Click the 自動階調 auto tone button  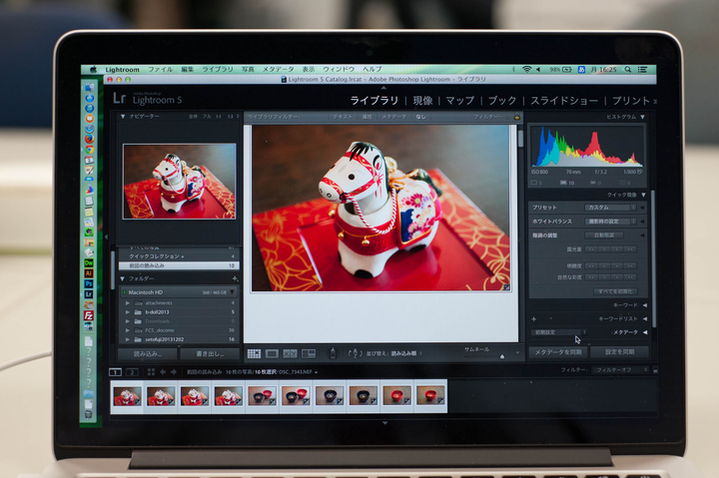(x=604, y=236)
